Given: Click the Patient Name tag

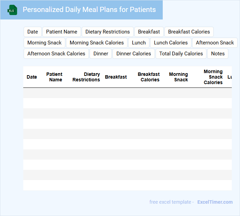Looking at the screenshot, I should [62, 32].
